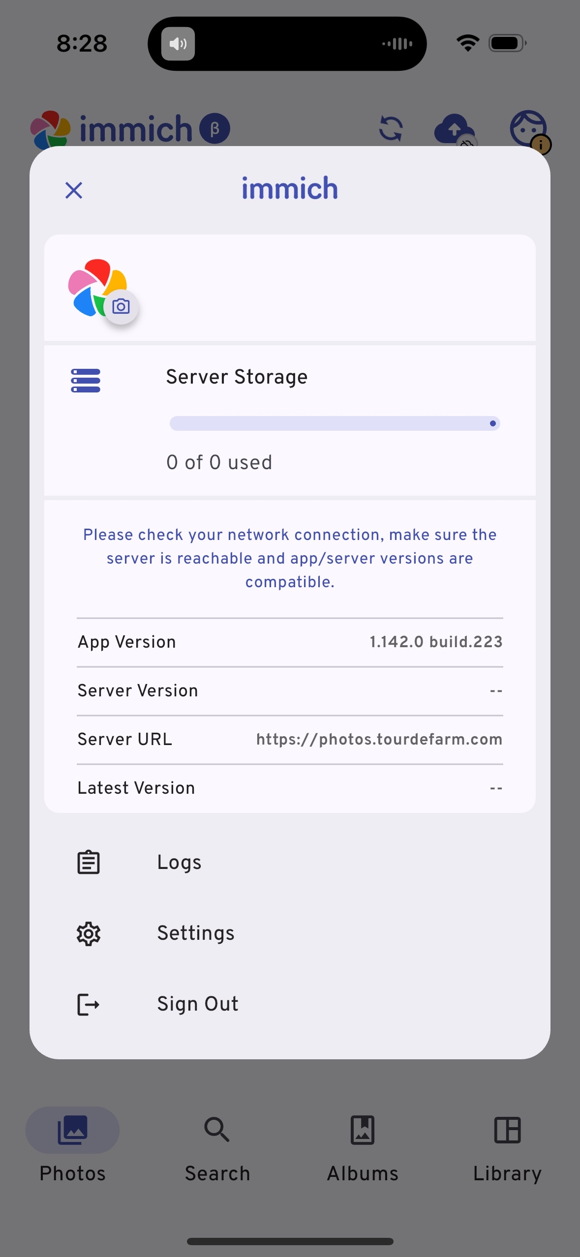Tap the camera icon on profile picture

pos(121,307)
